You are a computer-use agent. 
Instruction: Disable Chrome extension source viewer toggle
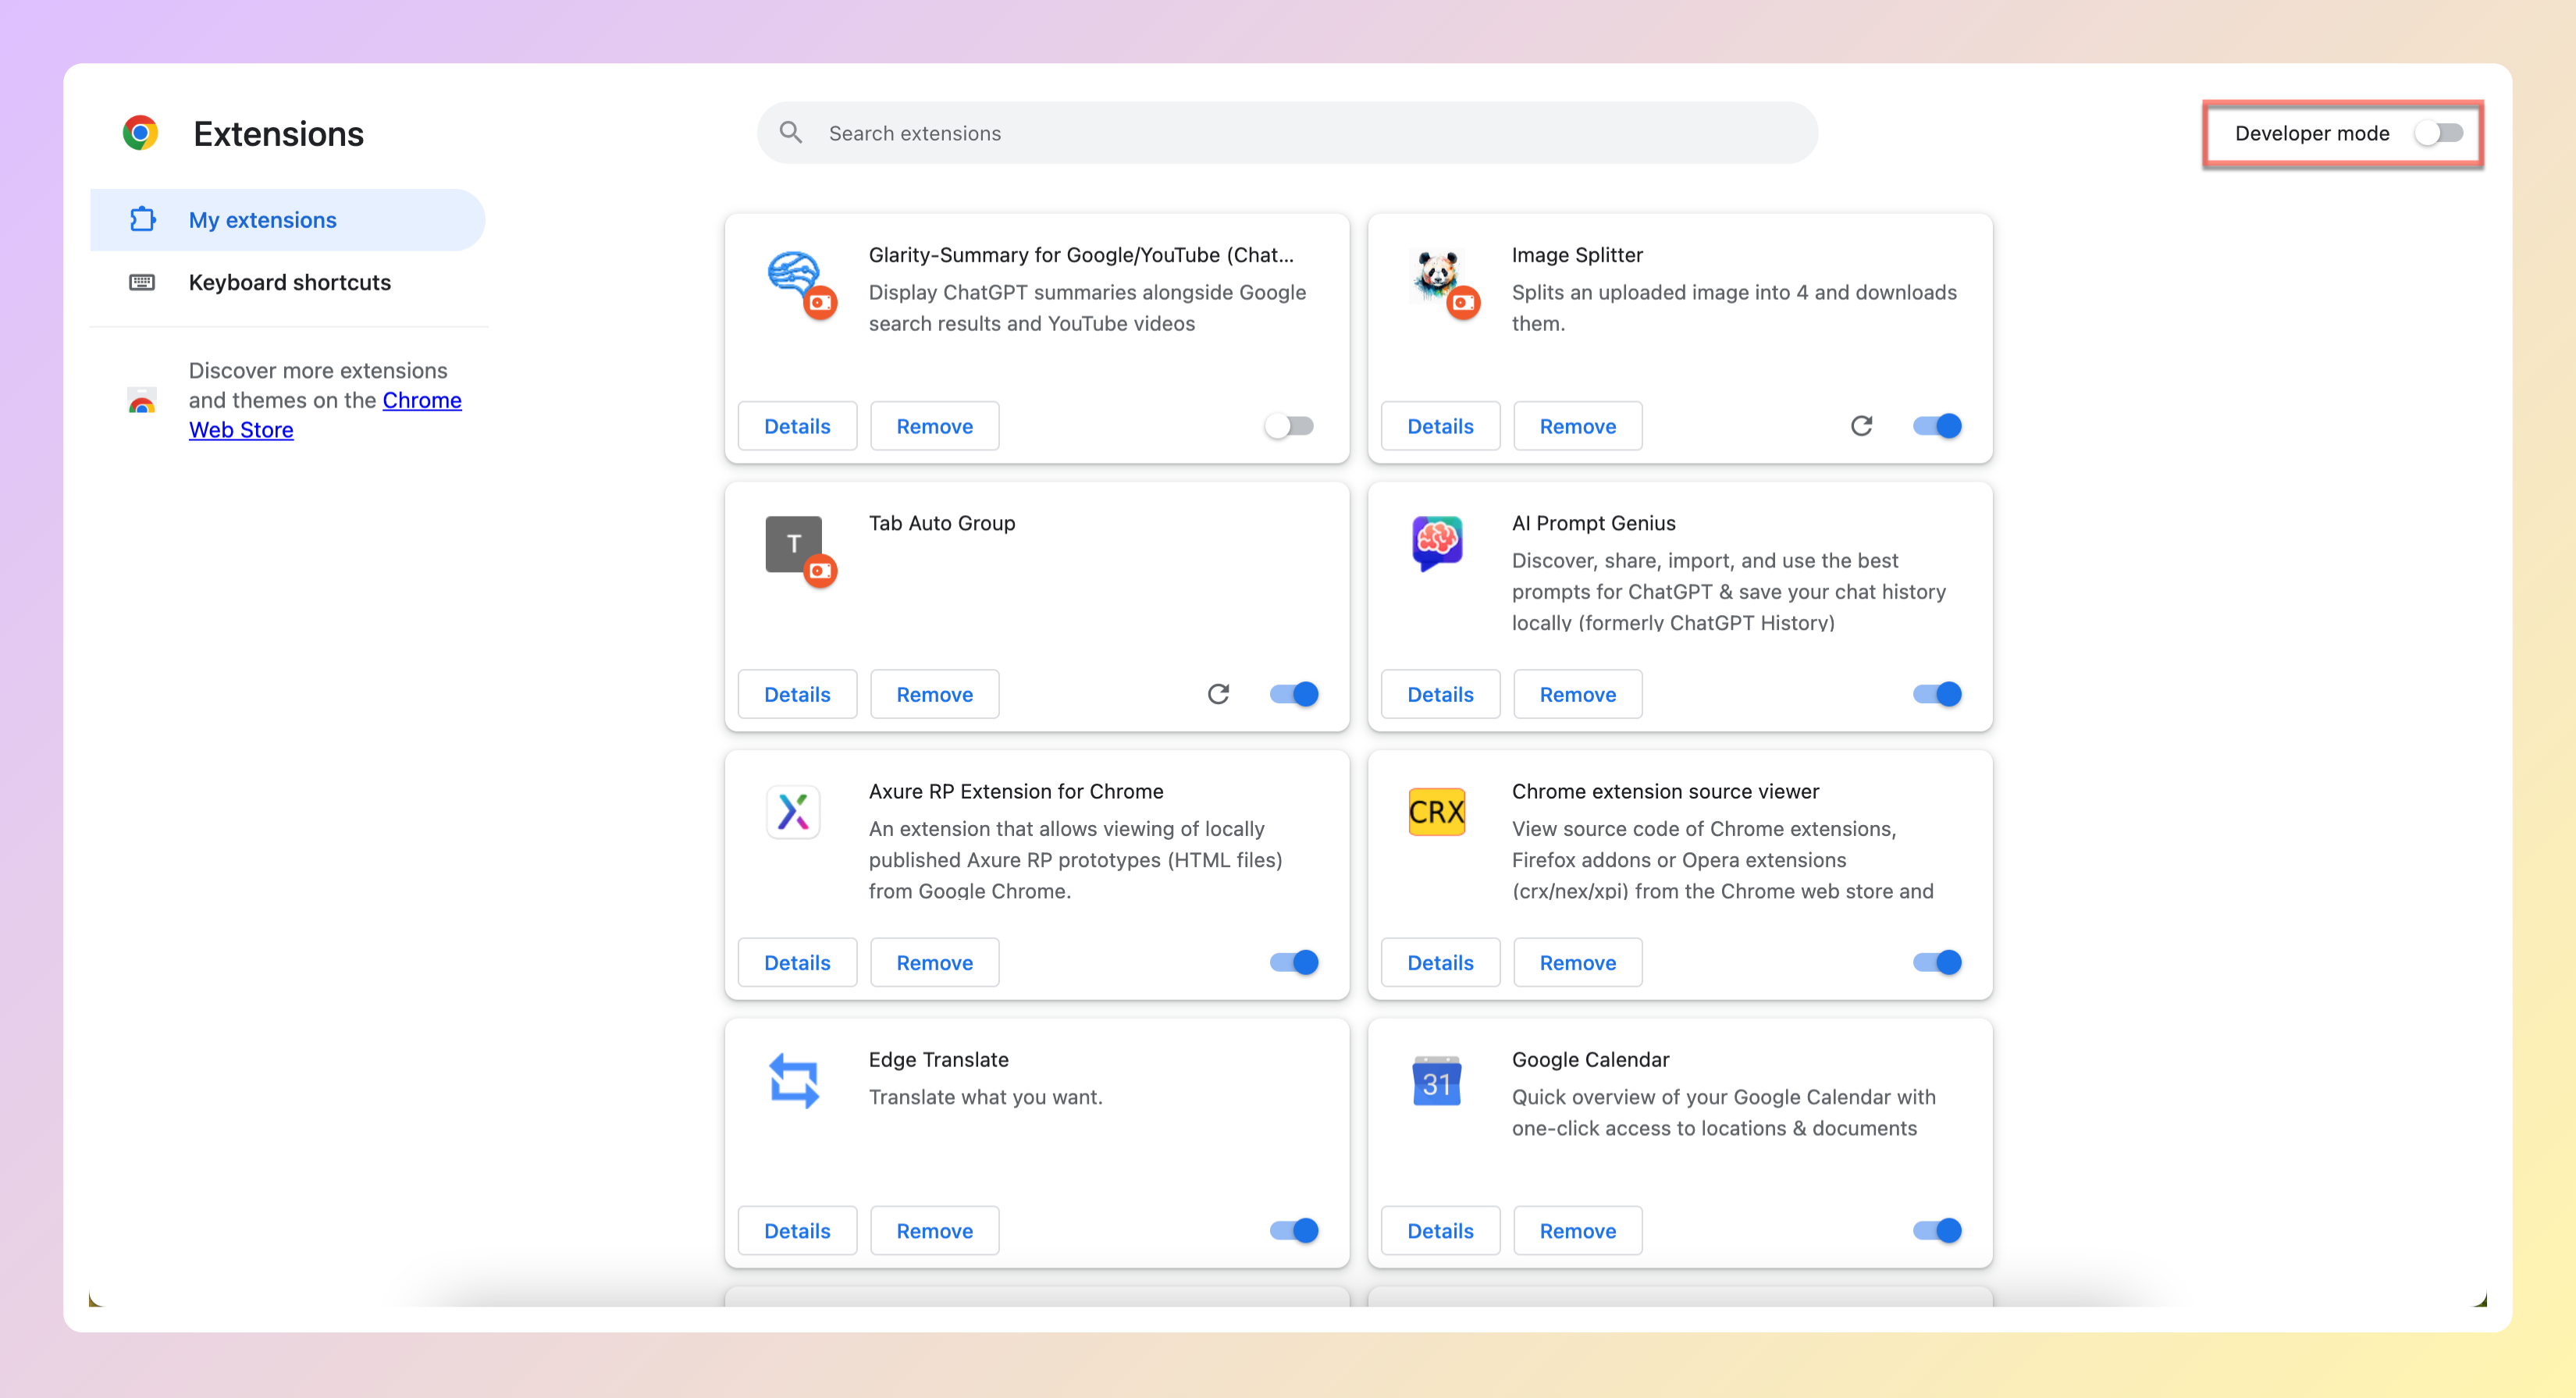point(1938,962)
